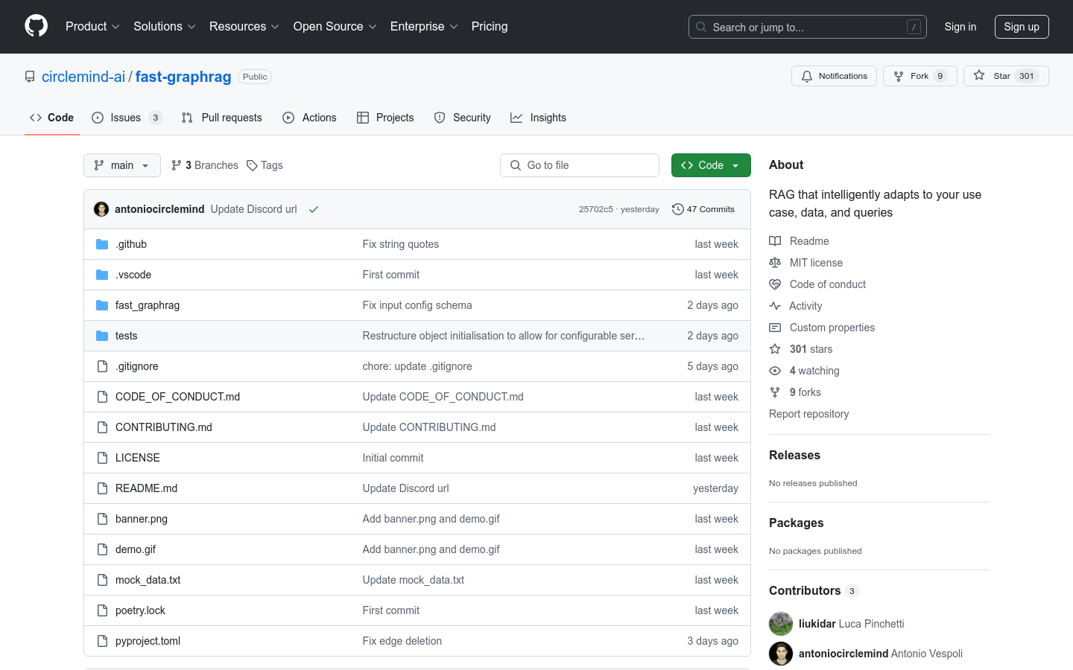Click the Go to file search field

click(580, 165)
